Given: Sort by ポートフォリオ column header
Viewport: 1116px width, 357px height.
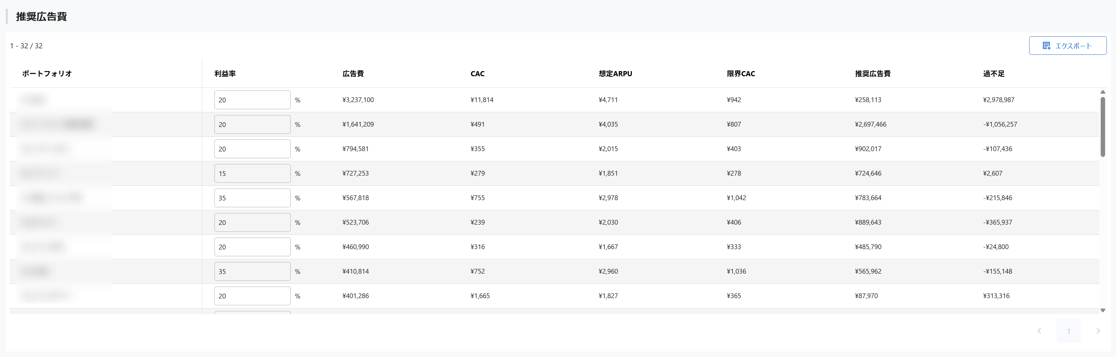Looking at the screenshot, I should click(x=47, y=74).
